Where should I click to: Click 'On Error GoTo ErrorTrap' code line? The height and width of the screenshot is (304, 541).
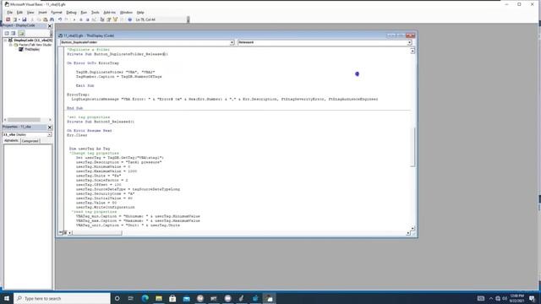tap(93, 63)
